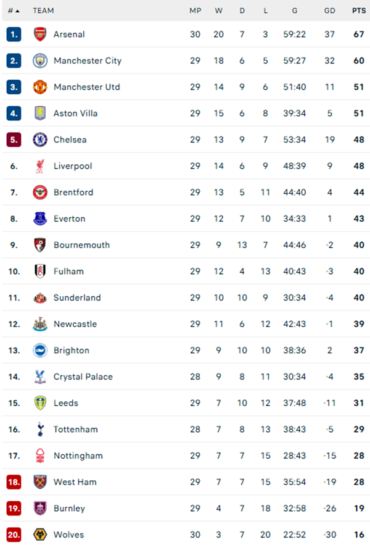The width and height of the screenshot is (370, 545).
Task: Open sorting options on the MP column
Action: tap(194, 10)
